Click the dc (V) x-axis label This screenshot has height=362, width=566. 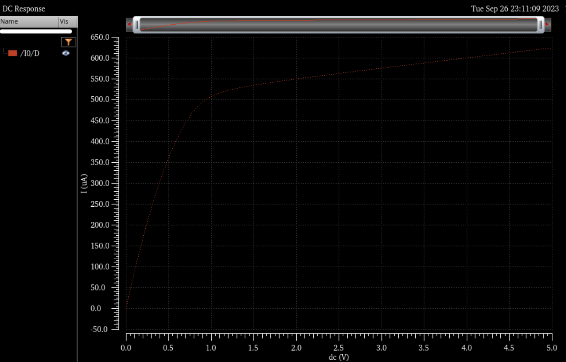(x=338, y=357)
